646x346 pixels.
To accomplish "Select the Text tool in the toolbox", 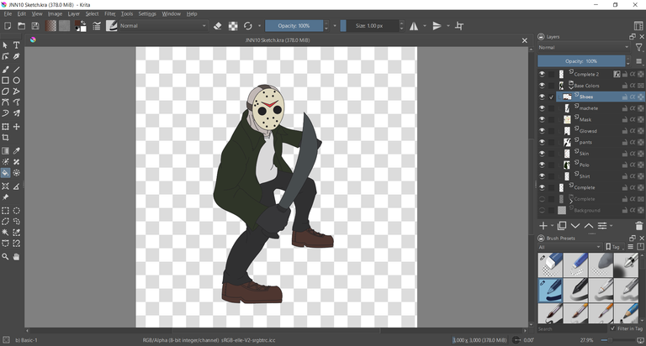I will tap(17, 45).
